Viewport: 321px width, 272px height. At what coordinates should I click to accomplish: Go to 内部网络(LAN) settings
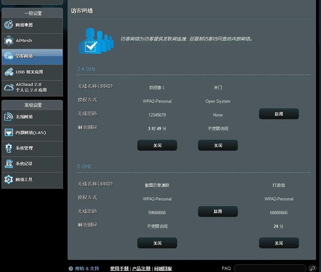(32, 133)
